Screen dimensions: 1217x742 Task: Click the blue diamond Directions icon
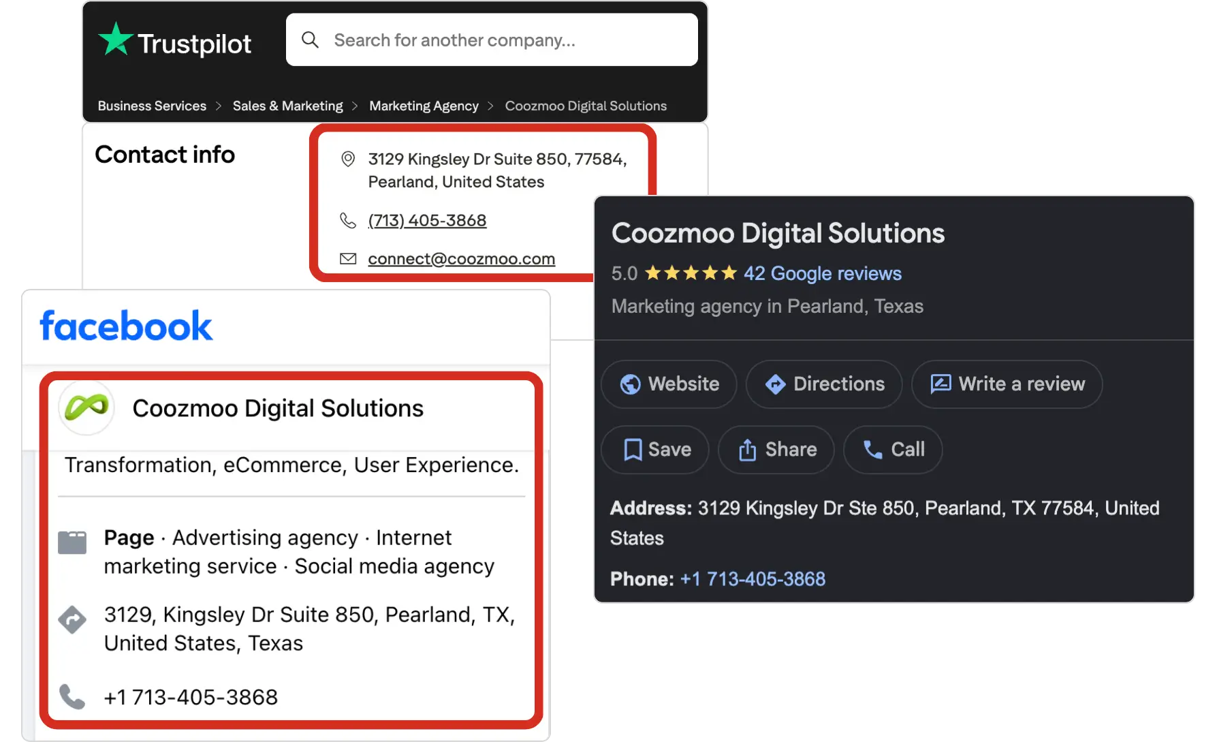point(775,384)
